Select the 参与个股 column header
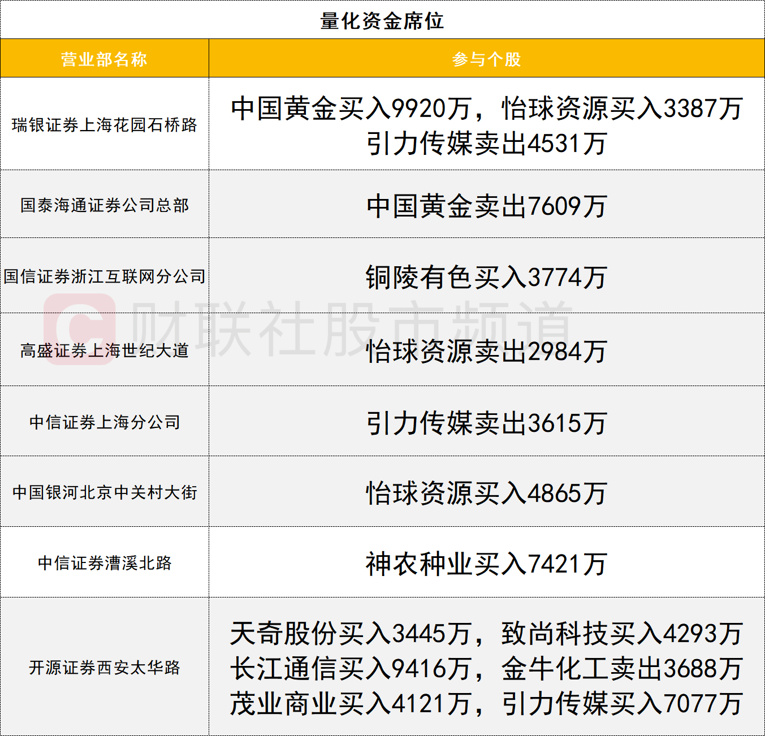The height and width of the screenshot is (736, 765). click(x=486, y=59)
